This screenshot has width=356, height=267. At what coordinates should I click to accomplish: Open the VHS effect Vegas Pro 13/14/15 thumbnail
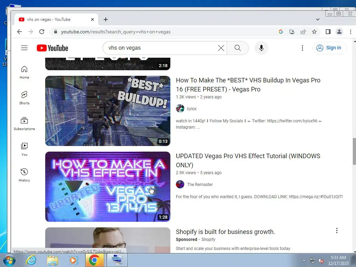click(x=108, y=187)
